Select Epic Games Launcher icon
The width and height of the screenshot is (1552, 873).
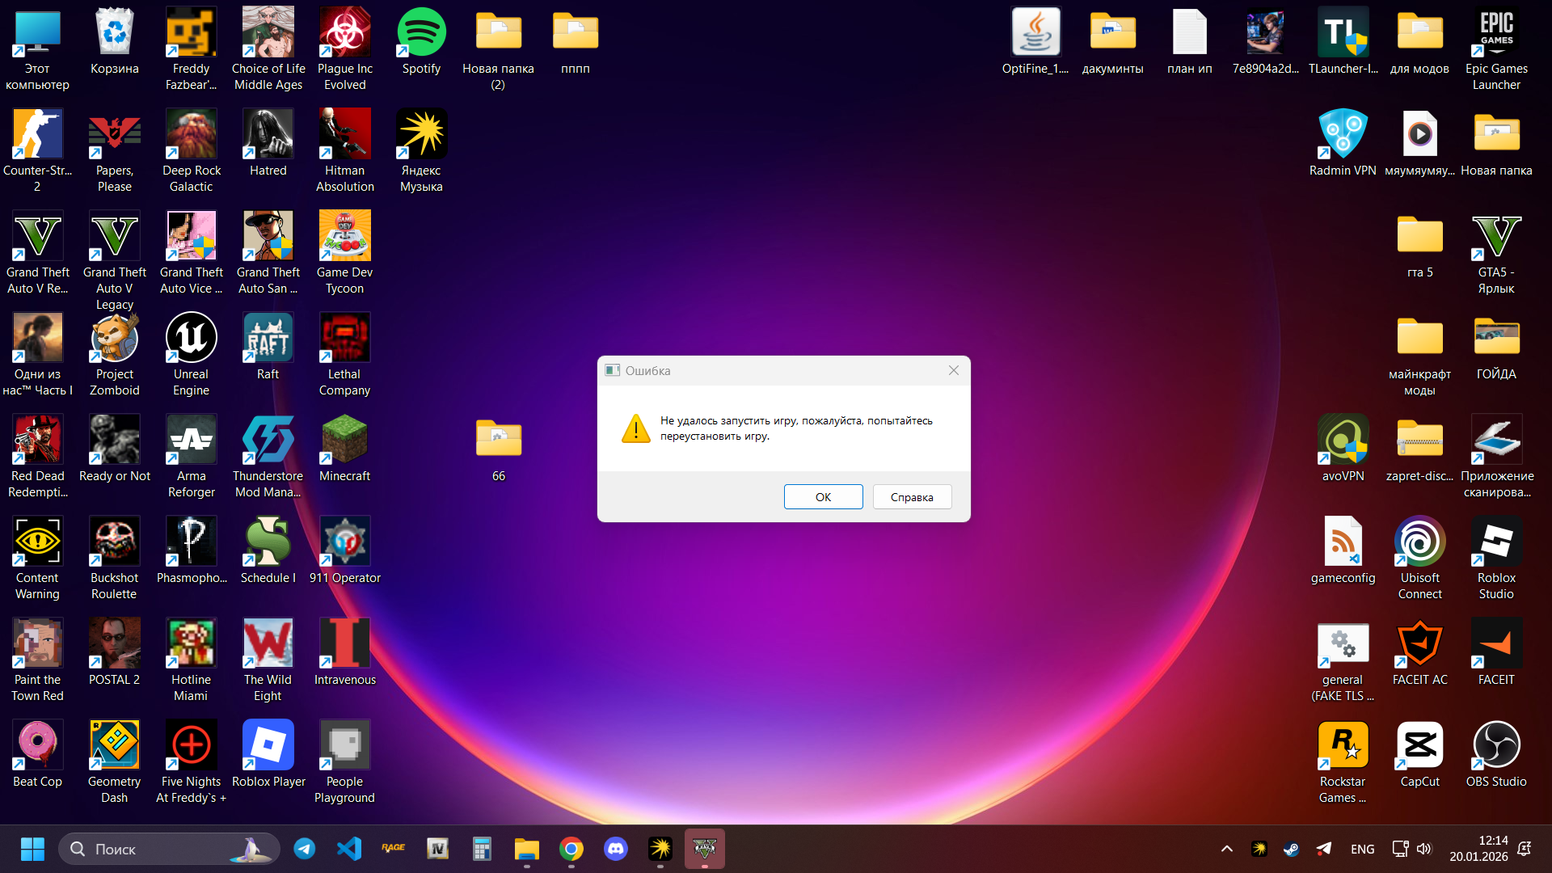(1496, 34)
